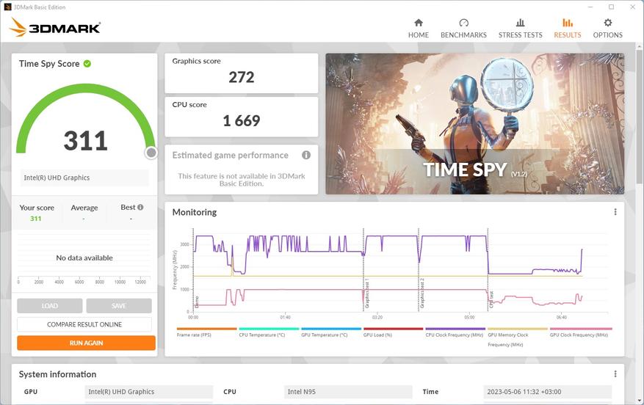
Task: Click the Monitoring heading
Action: [195, 212]
